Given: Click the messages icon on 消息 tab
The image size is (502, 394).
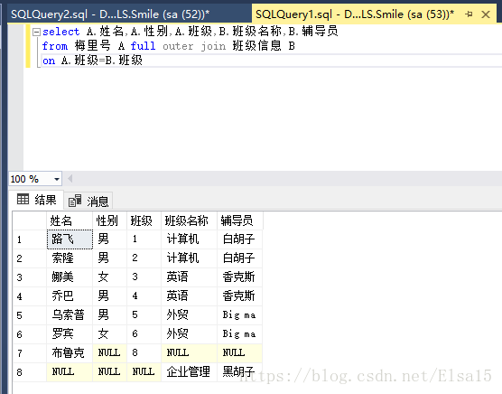Looking at the screenshot, I should click(75, 201).
